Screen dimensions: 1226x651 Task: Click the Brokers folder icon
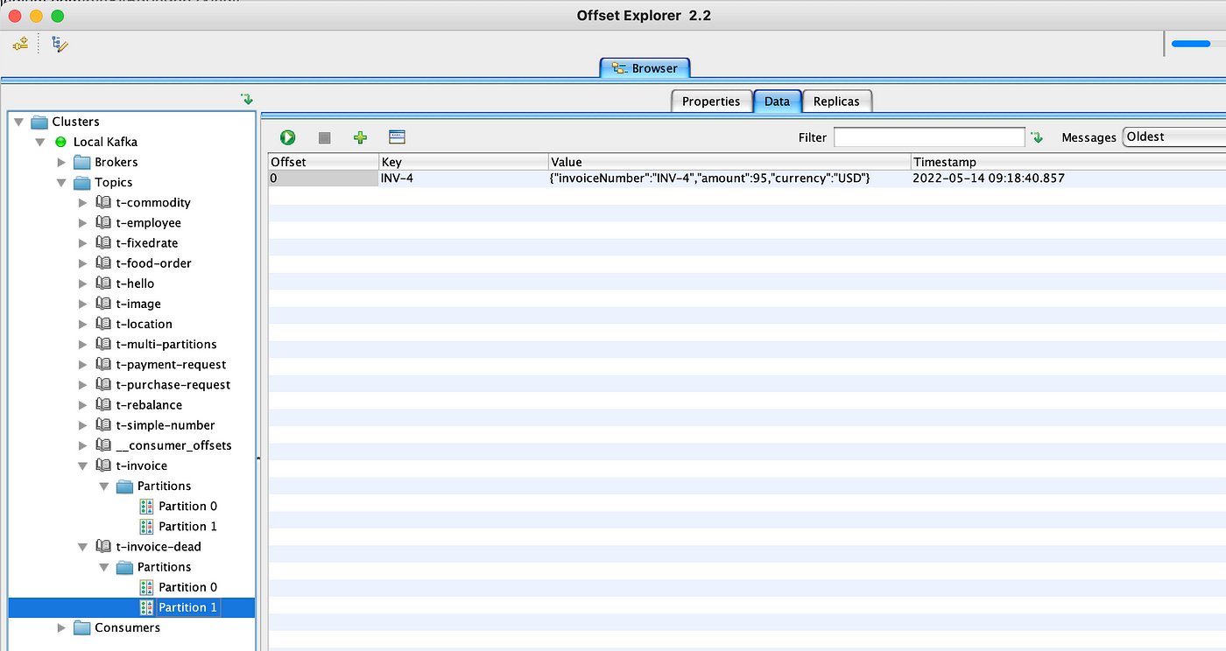(82, 162)
